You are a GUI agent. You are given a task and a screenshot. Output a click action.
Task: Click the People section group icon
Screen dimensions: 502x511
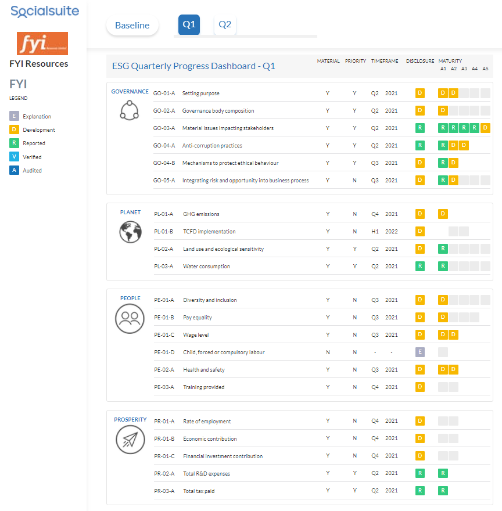pos(130,319)
